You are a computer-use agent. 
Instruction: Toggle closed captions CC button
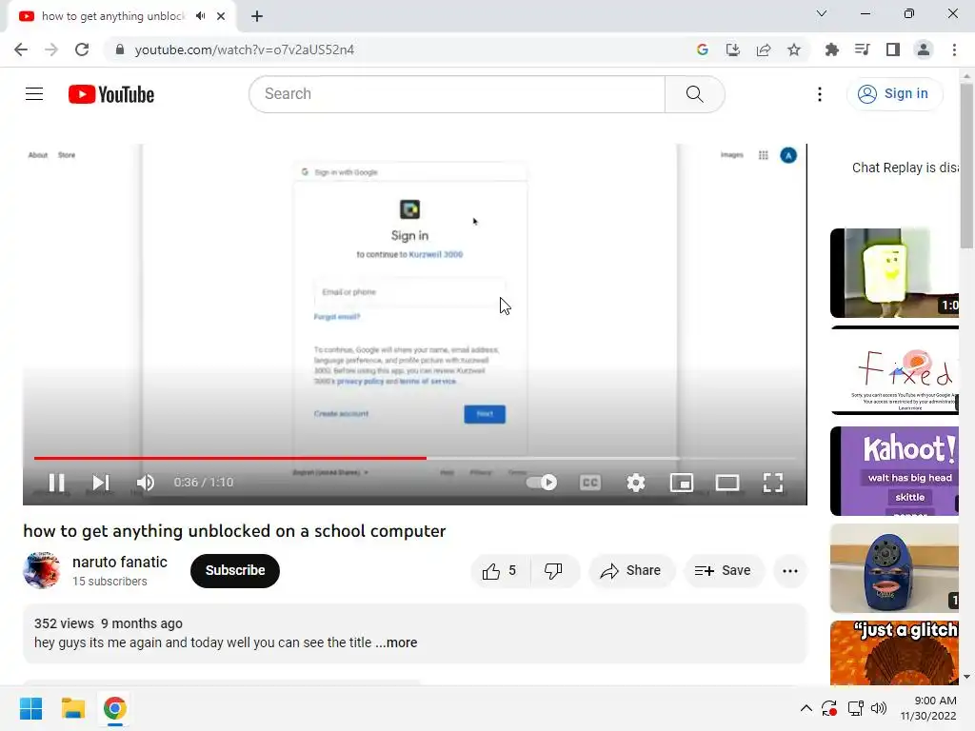590,483
